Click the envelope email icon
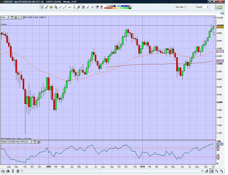The image size is (228, 175). click(x=3, y=171)
